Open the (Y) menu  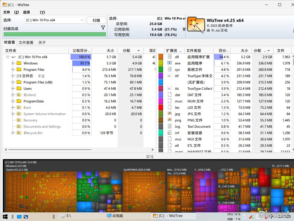coord(42,12)
